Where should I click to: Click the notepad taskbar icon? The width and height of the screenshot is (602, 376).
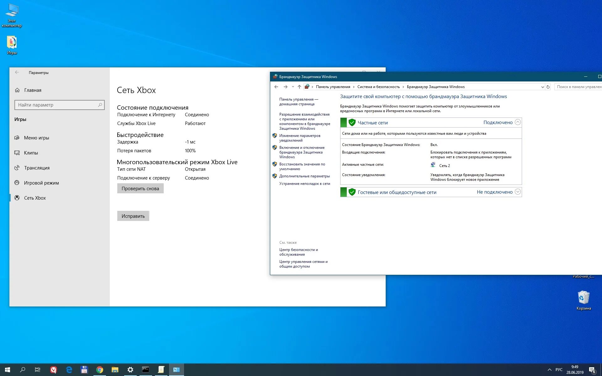(x=161, y=370)
